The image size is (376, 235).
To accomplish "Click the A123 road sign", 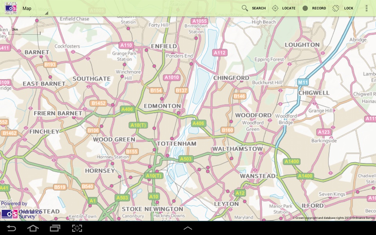I will [x=324, y=132].
